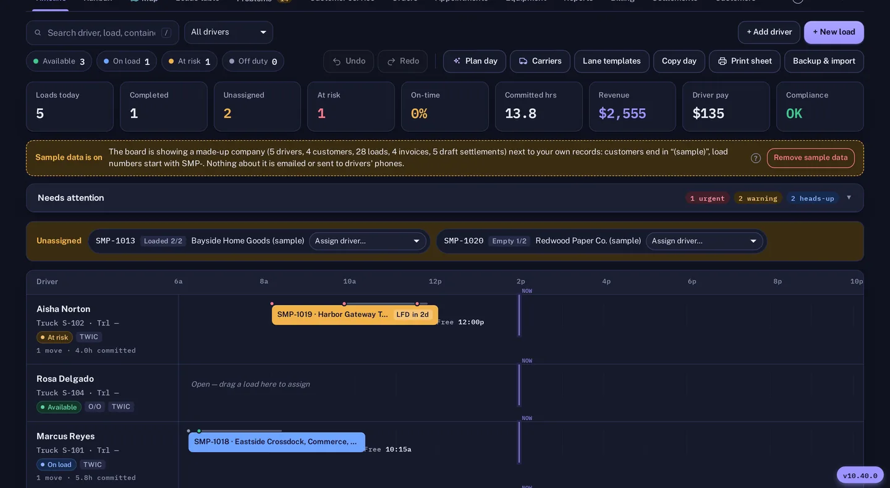Select driver Aisha Norton
This screenshot has height=488, width=890.
(x=63, y=309)
